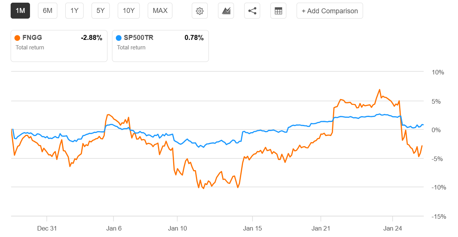Select the 10Y period tab
This screenshot has height=237, width=458.
[x=128, y=11]
